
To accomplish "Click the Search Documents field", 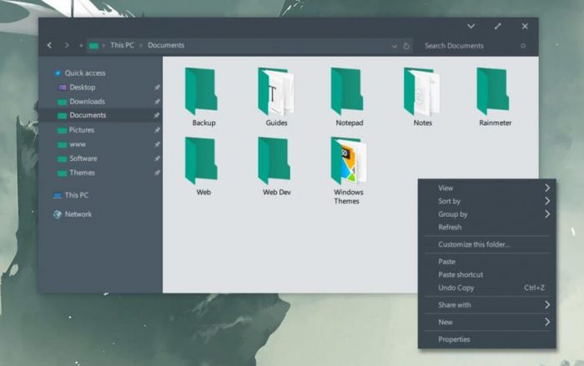I will 475,46.
